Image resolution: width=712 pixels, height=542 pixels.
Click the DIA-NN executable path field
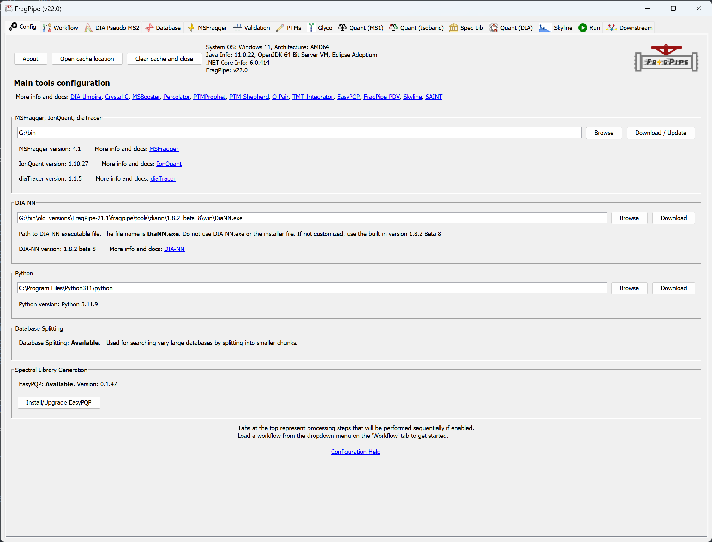[312, 218]
